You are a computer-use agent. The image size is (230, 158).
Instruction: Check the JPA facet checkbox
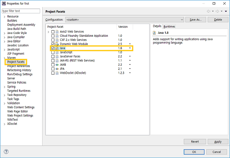coord(53,69)
